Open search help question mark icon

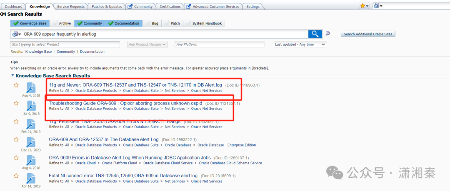(x=328, y=34)
